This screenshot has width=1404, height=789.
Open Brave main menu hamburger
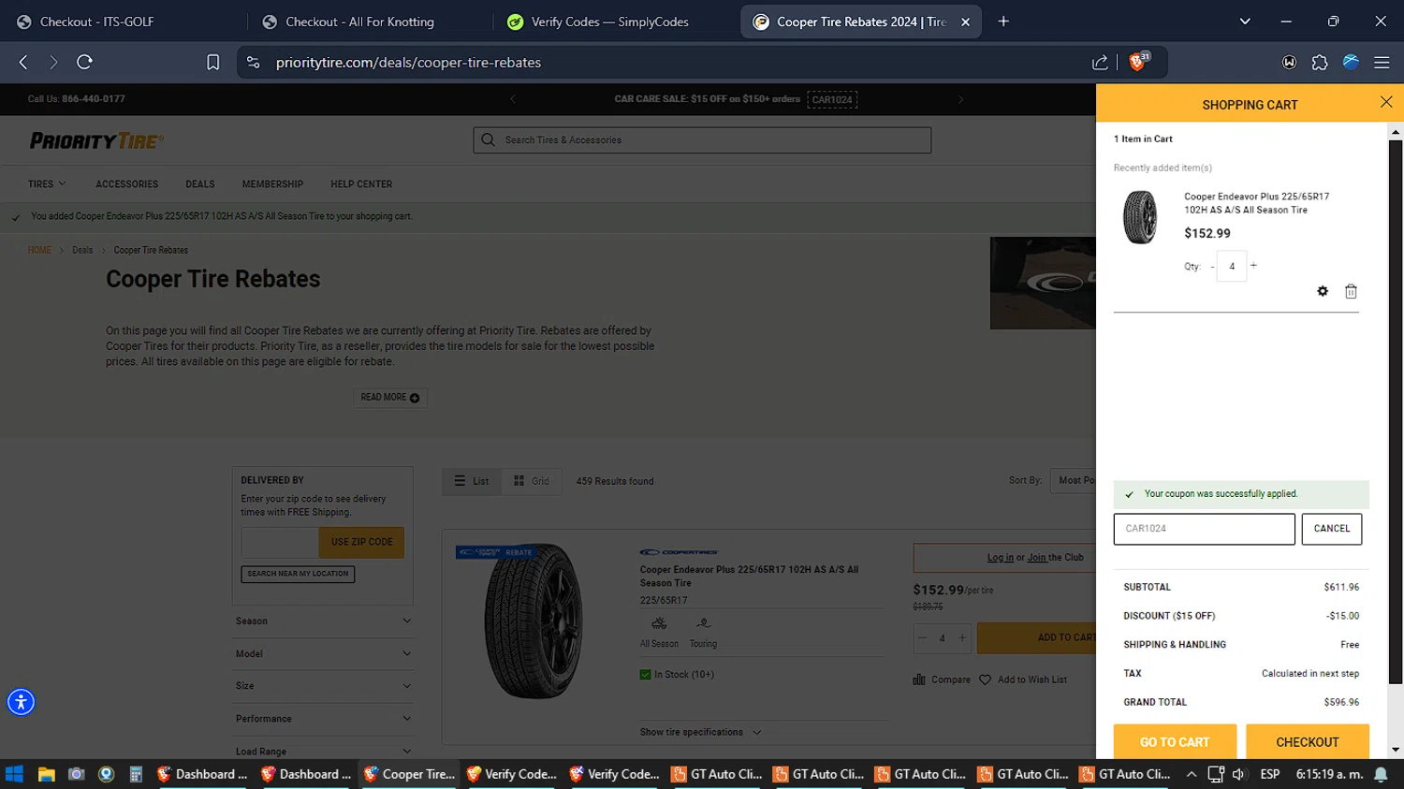point(1382,62)
